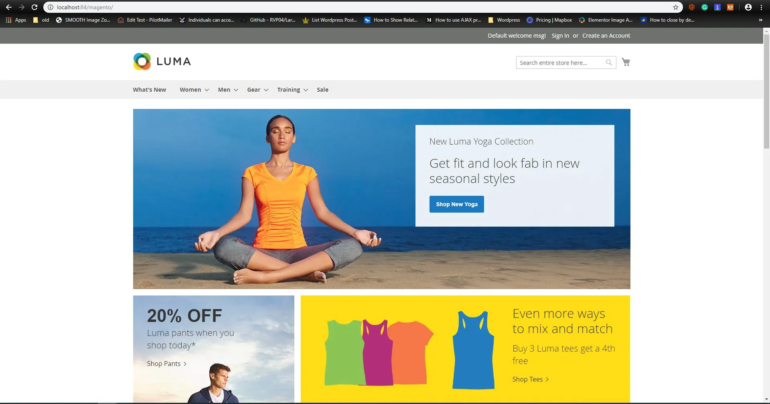
Task: Open the Gear category menu
Action: click(253, 90)
